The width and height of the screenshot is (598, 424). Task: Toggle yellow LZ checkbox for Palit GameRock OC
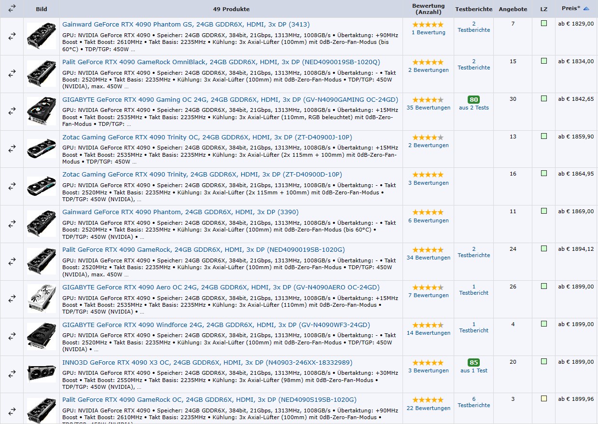544,398
